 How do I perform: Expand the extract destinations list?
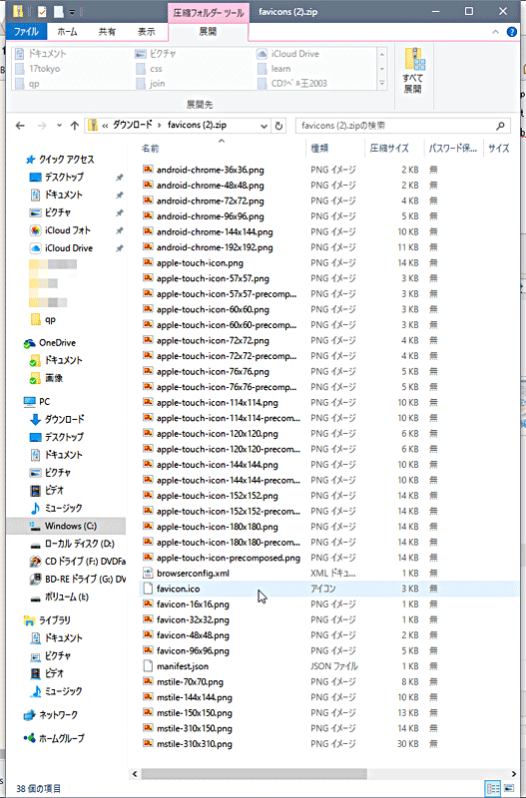[382, 84]
